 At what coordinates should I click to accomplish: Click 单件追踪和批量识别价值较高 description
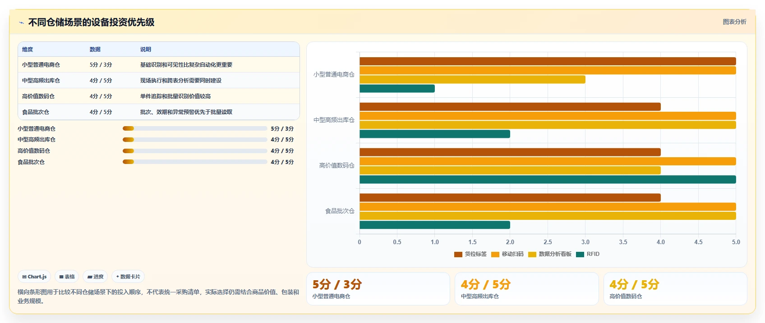(x=175, y=96)
